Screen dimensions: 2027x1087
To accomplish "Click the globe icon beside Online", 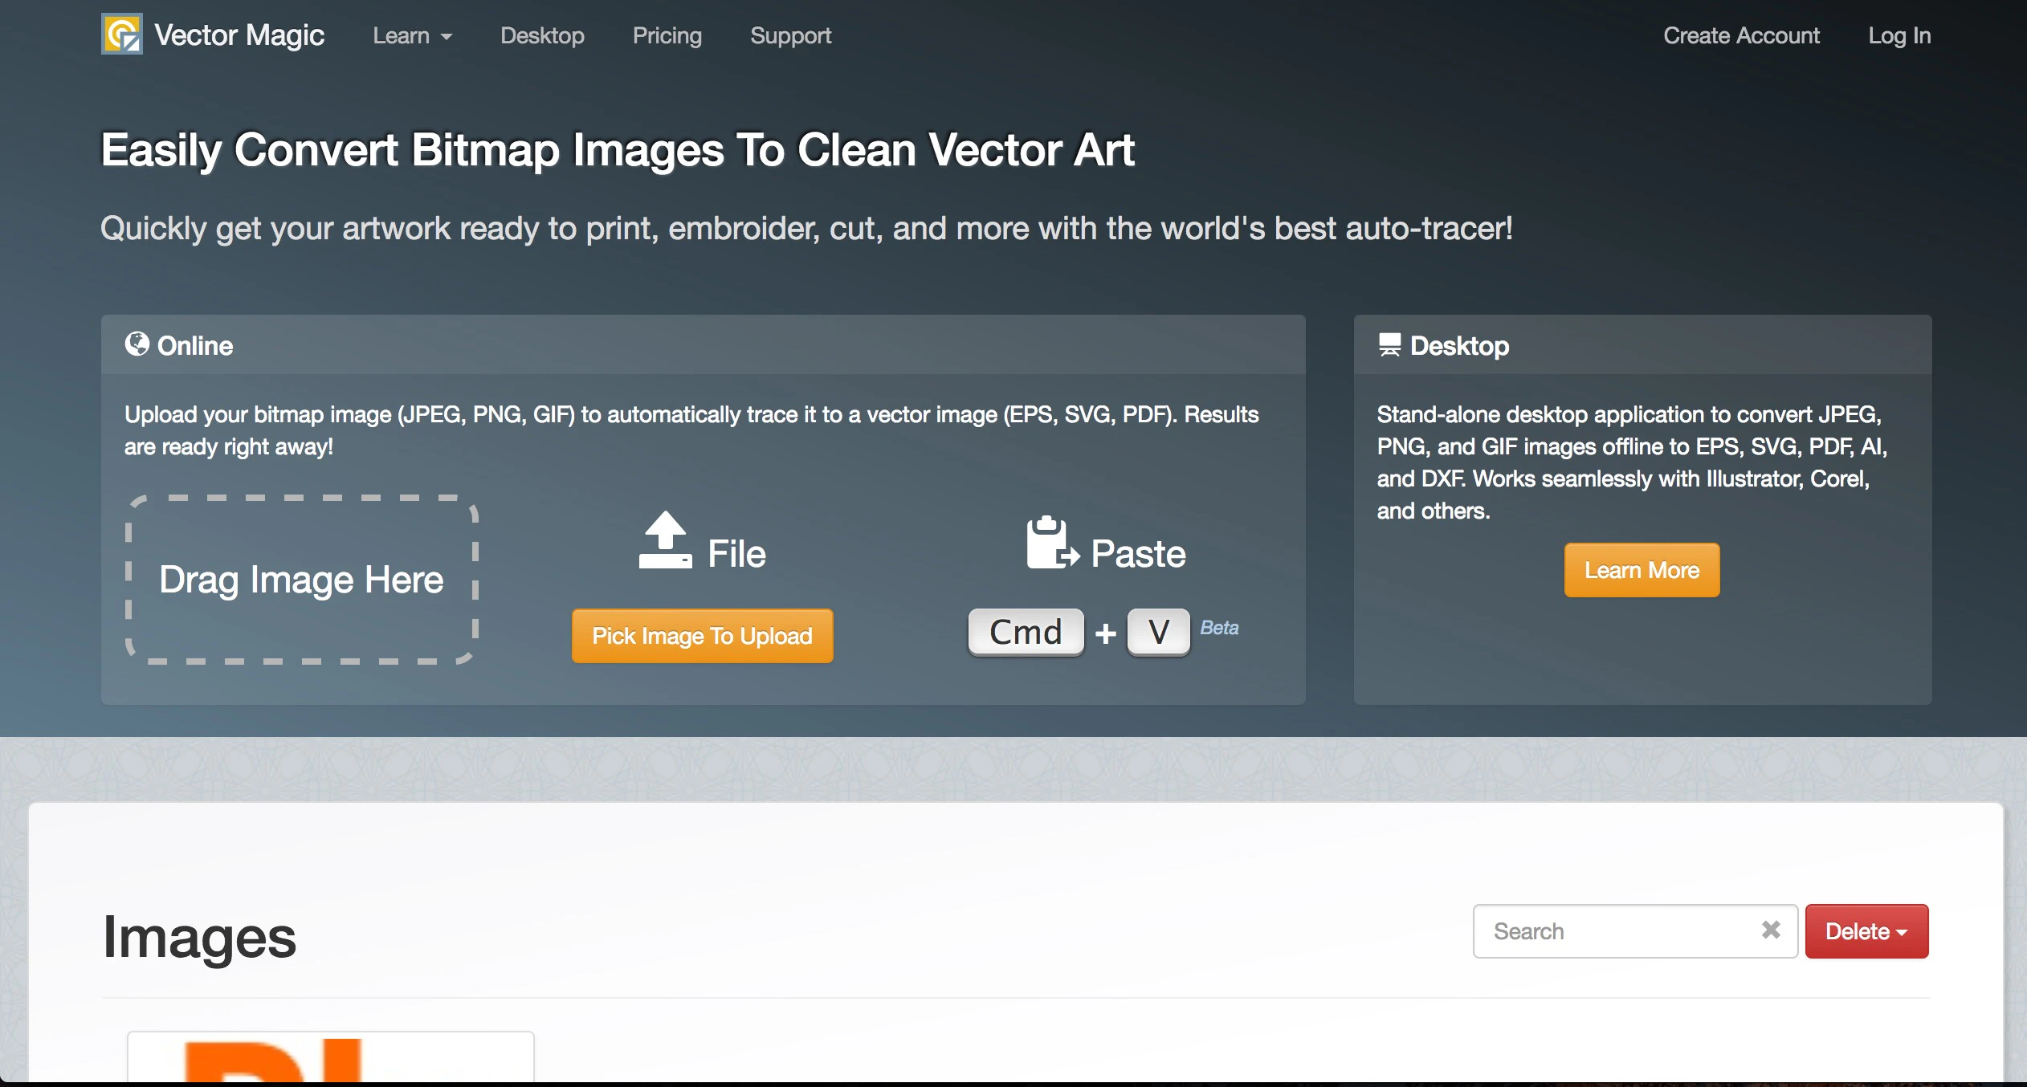I will click(137, 344).
